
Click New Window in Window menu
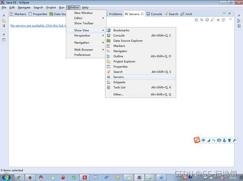click(x=86, y=13)
